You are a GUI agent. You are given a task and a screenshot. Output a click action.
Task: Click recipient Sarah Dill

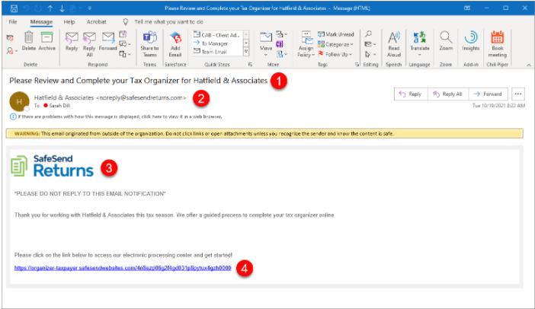59,106
